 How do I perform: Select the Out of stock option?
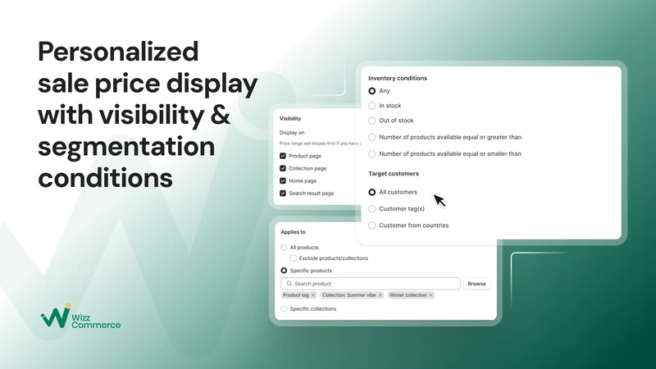371,121
